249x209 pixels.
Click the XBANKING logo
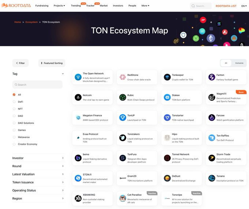pyautogui.click(x=78, y=198)
